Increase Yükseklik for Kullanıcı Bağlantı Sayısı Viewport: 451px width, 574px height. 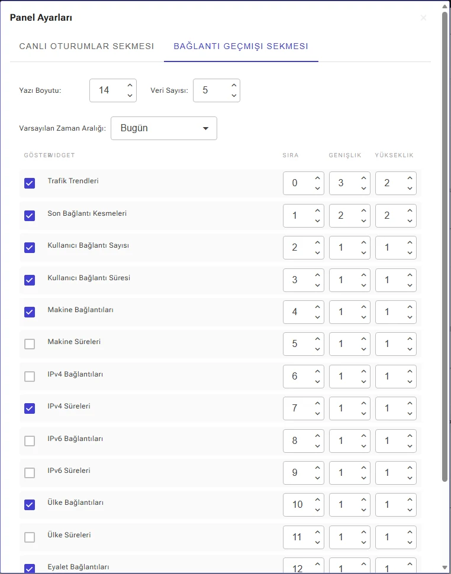[410, 242]
